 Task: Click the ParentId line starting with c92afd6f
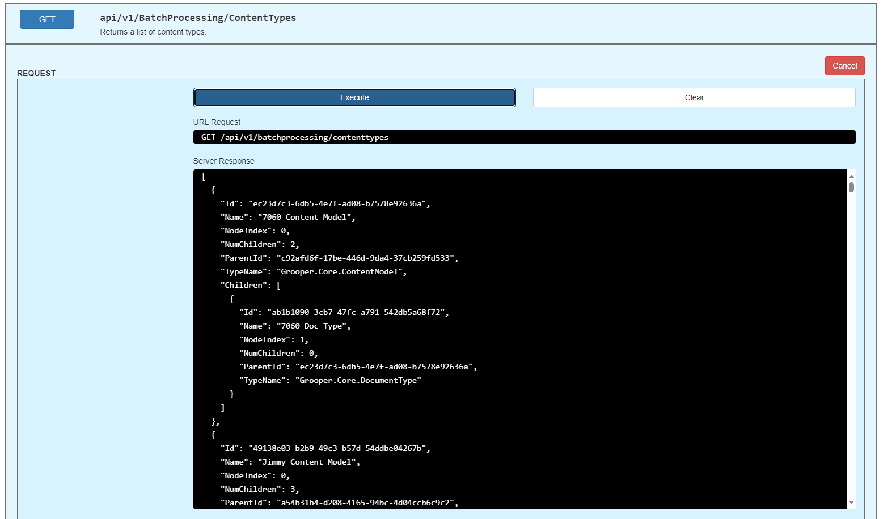click(339, 258)
